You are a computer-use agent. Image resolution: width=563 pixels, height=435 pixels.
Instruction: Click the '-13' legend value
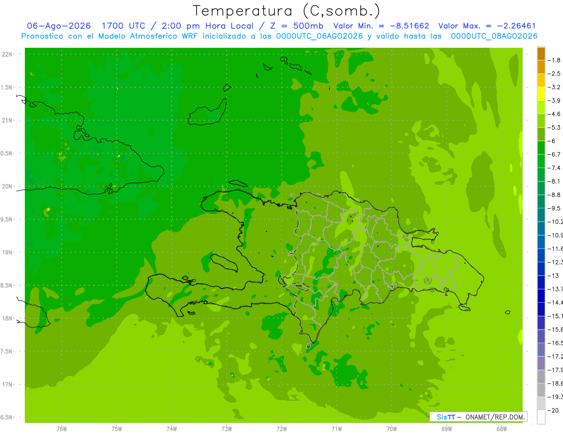[553, 275]
